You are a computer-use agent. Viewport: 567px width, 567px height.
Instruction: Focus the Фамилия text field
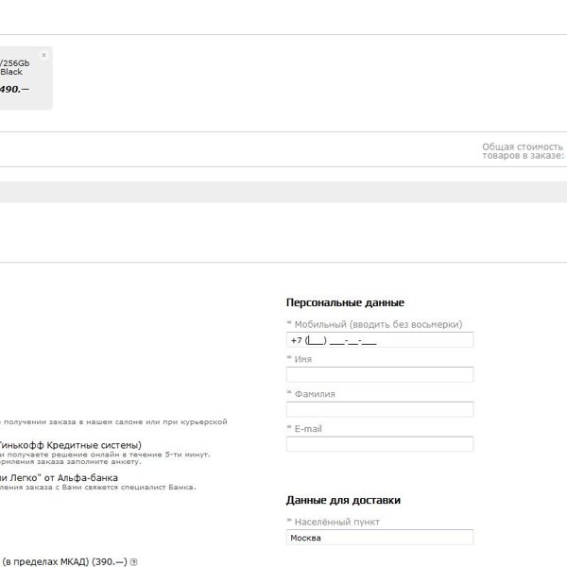(x=380, y=409)
